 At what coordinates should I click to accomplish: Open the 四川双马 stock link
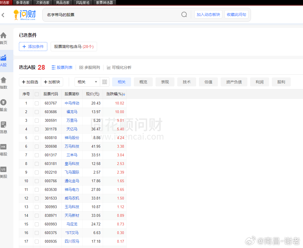[x=72, y=241]
